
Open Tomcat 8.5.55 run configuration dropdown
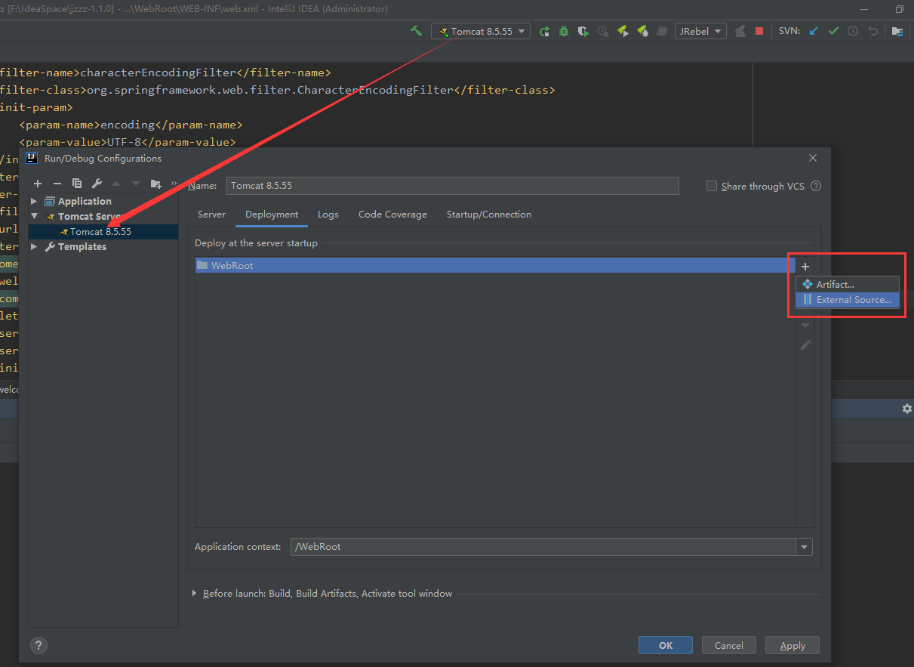[481, 31]
